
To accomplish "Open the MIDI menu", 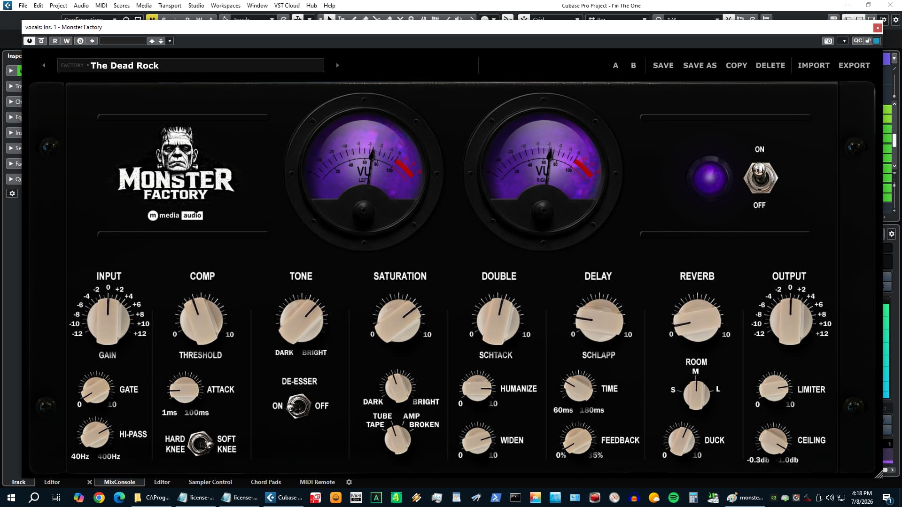I will point(101,5).
